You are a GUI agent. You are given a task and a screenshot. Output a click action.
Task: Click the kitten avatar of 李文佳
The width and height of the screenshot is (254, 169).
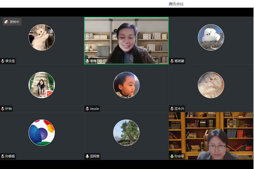tap(42, 37)
